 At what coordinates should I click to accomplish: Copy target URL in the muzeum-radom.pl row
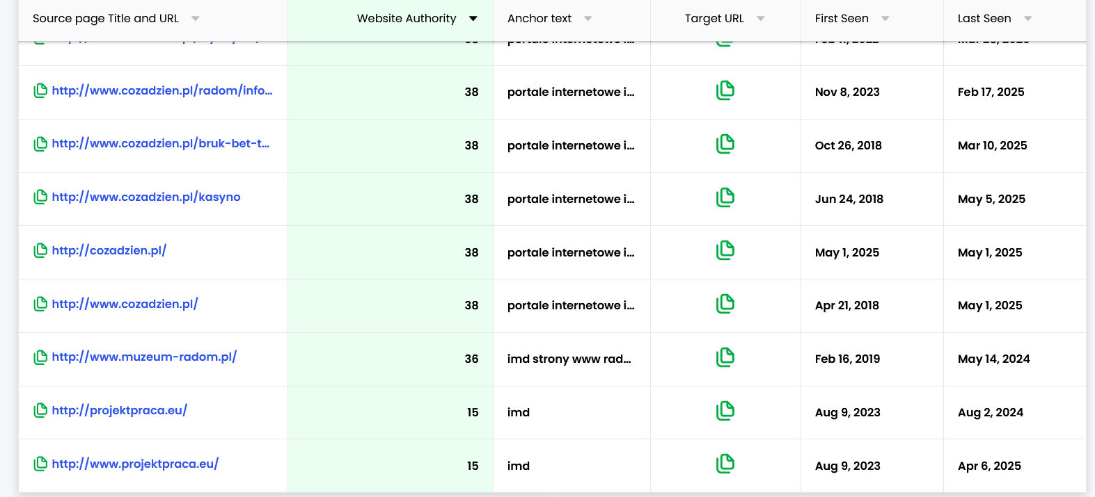point(725,357)
